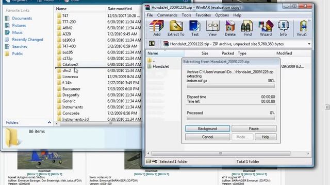Expand the Folders pane in Explorer
The image size is (330, 185).
tap(49, 122)
